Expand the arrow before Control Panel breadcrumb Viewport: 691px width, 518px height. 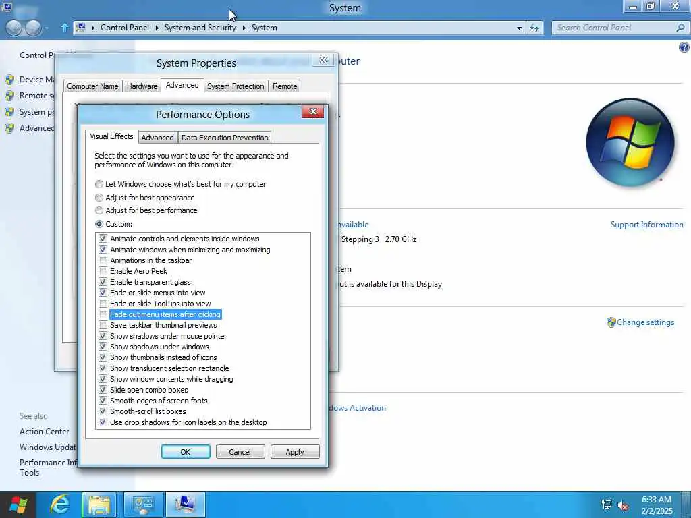93,28
